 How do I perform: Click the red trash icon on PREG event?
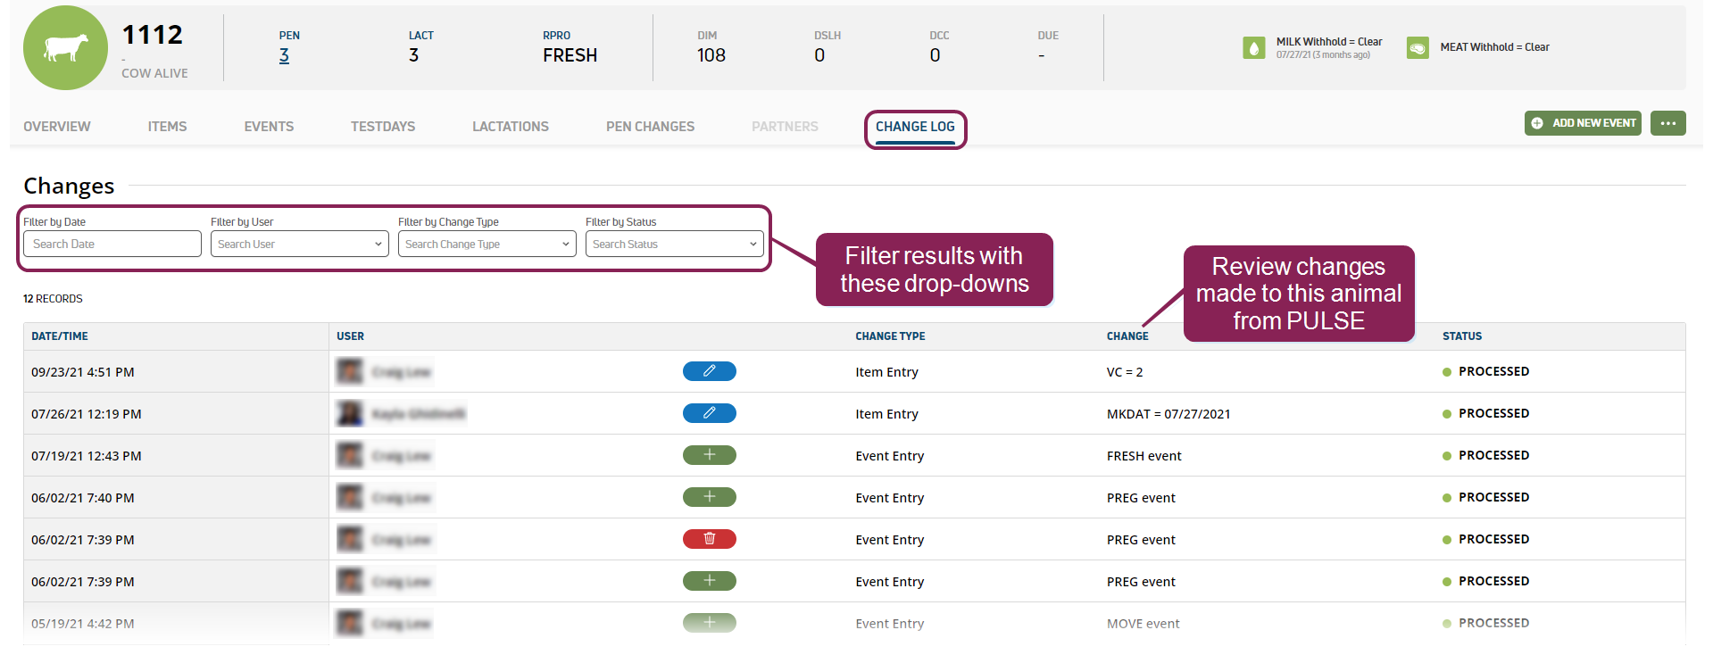coord(709,539)
